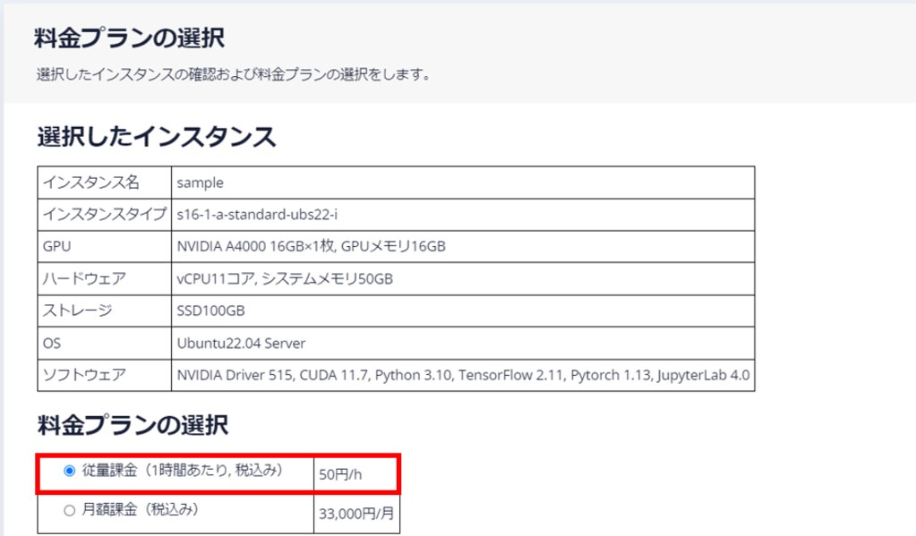This screenshot has width=916, height=536.
Task: Select the 月額課金 monthly billing radio button
Action: point(70,510)
